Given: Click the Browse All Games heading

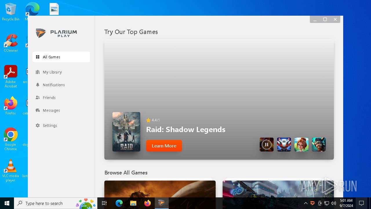Looking at the screenshot, I should (x=126, y=172).
